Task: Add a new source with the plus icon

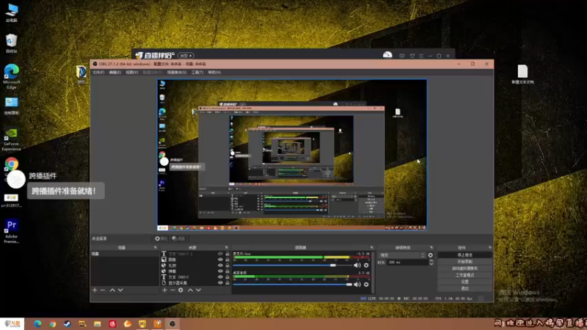Action: (x=164, y=290)
